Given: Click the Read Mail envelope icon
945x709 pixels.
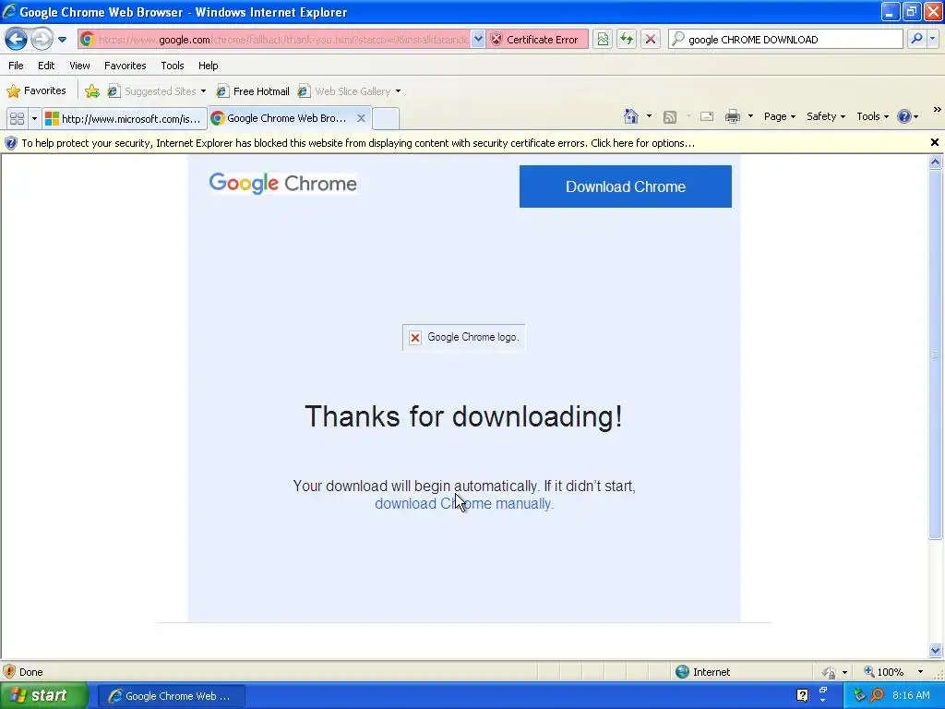Looking at the screenshot, I should (x=707, y=117).
